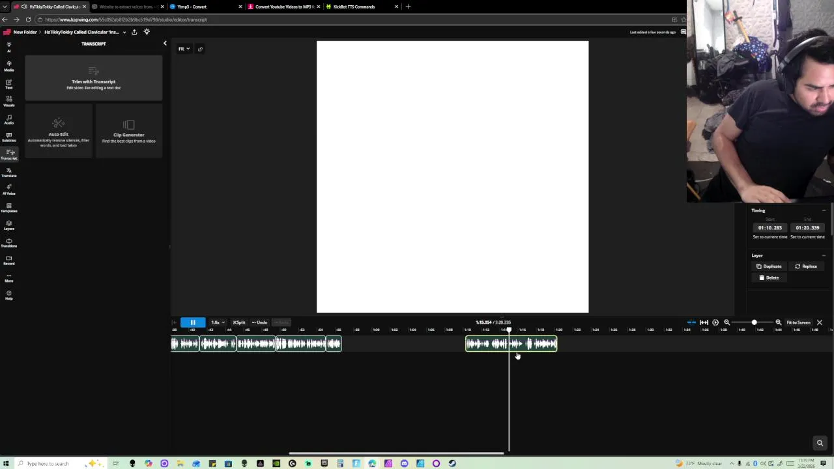The image size is (834, 469).
Task: Open the Subtitles sidebar panel
Action: click(x=8, y=137)
